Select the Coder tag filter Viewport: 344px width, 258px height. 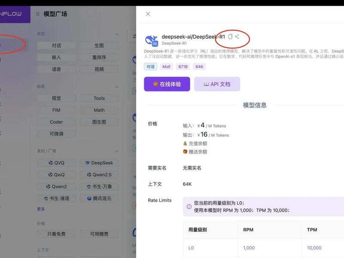56,122
